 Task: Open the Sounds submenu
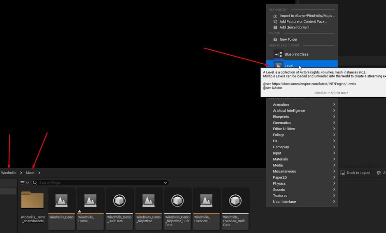click(302, 190)
